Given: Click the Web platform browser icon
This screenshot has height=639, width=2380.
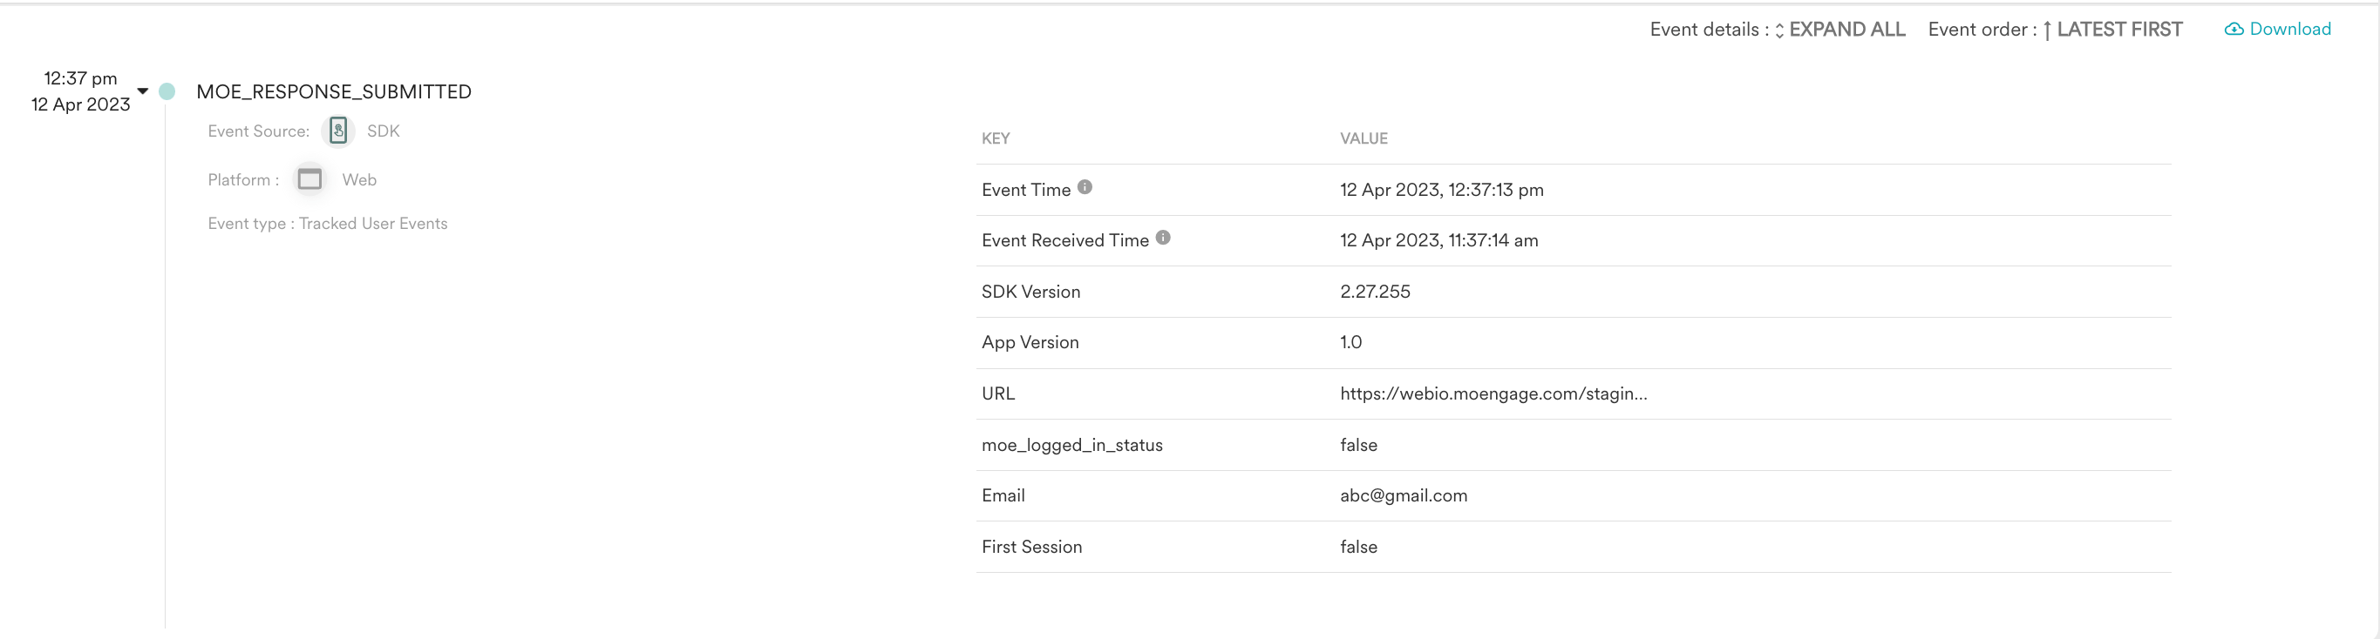Looking at the screenshot, I should pyautogui.click(x=309, y=178).
